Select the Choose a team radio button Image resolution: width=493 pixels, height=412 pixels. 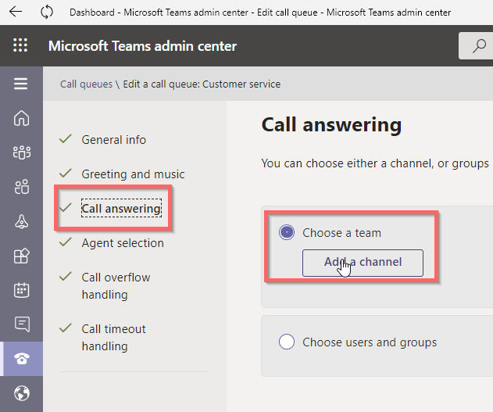[287, 232]
